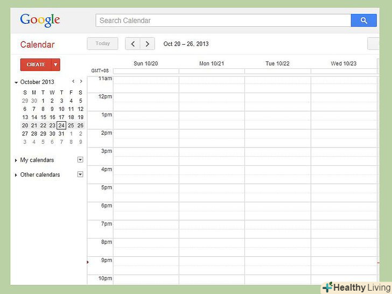Viewport: 392px width, 294px height.
Task: Click Tuesday 3pm time slot
Action: point(278,157)
